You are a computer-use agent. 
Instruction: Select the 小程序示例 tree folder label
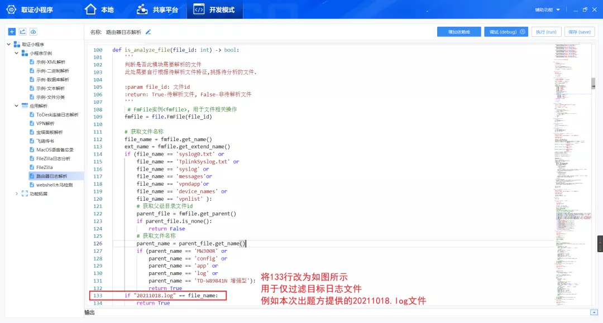tap(41, 54)
